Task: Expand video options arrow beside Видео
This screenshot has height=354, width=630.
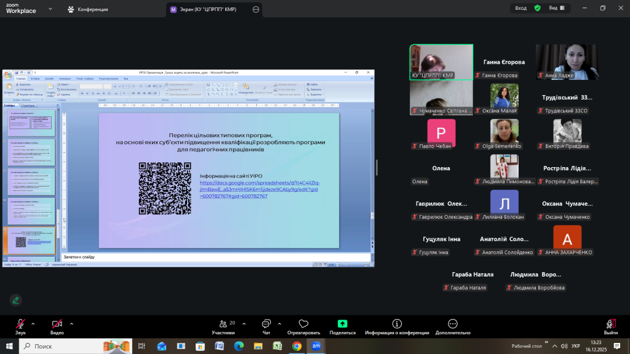Action: pyautogui.click(x=71, y=323)
